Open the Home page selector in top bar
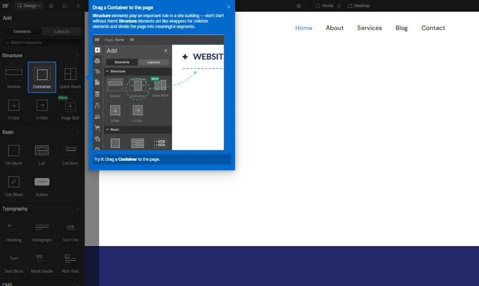This screenshot has height=286, width=479. [x=325, y=5]
